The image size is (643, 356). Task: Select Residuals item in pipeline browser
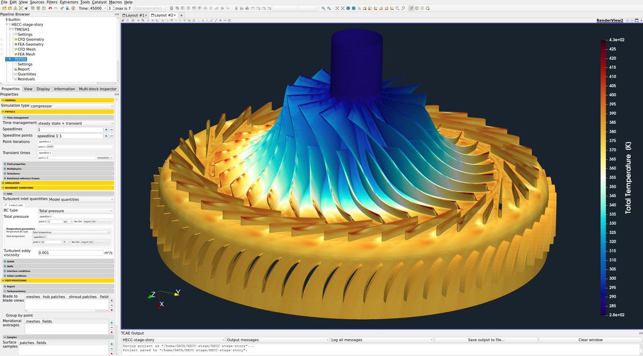(x=26, y=79)
